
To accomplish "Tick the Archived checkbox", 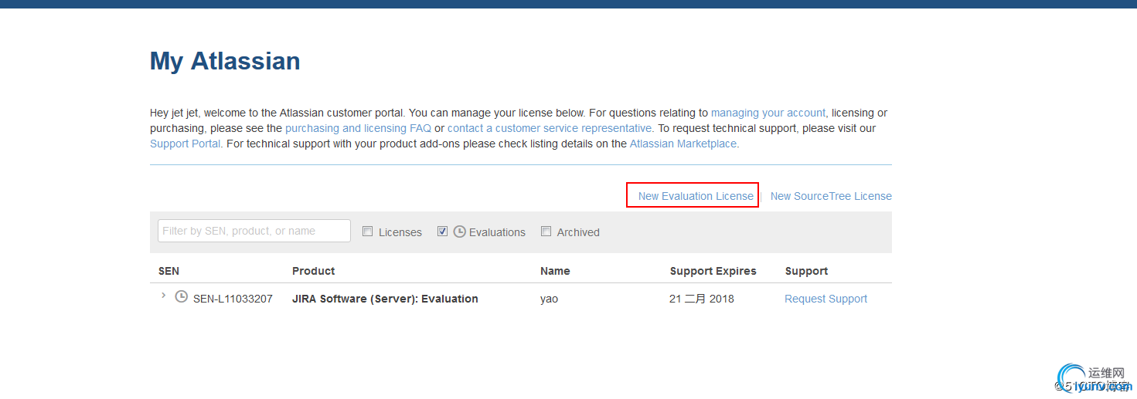I will [x=546, y=232].
